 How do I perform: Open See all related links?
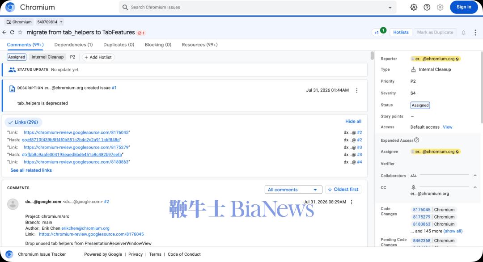click(x=31, y=170)
